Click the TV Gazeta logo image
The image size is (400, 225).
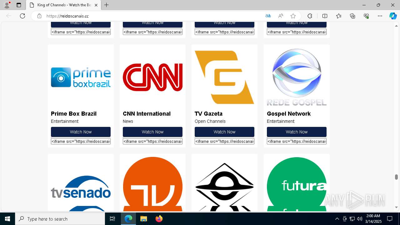tap(224, 77)
